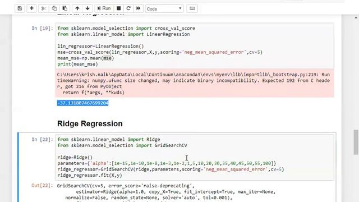Click the 'ridge_regressor.fit(X,y)' line

pyautogui.click(x=90, y=176)
